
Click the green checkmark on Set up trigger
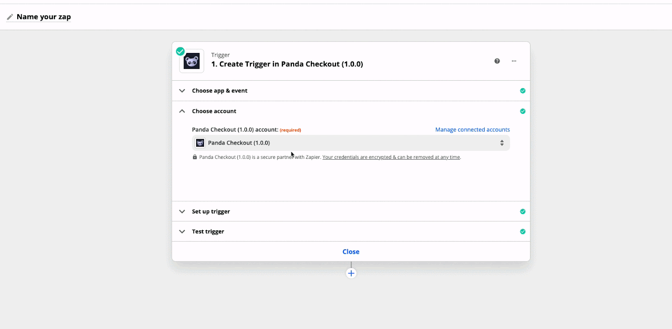(523, 212)
